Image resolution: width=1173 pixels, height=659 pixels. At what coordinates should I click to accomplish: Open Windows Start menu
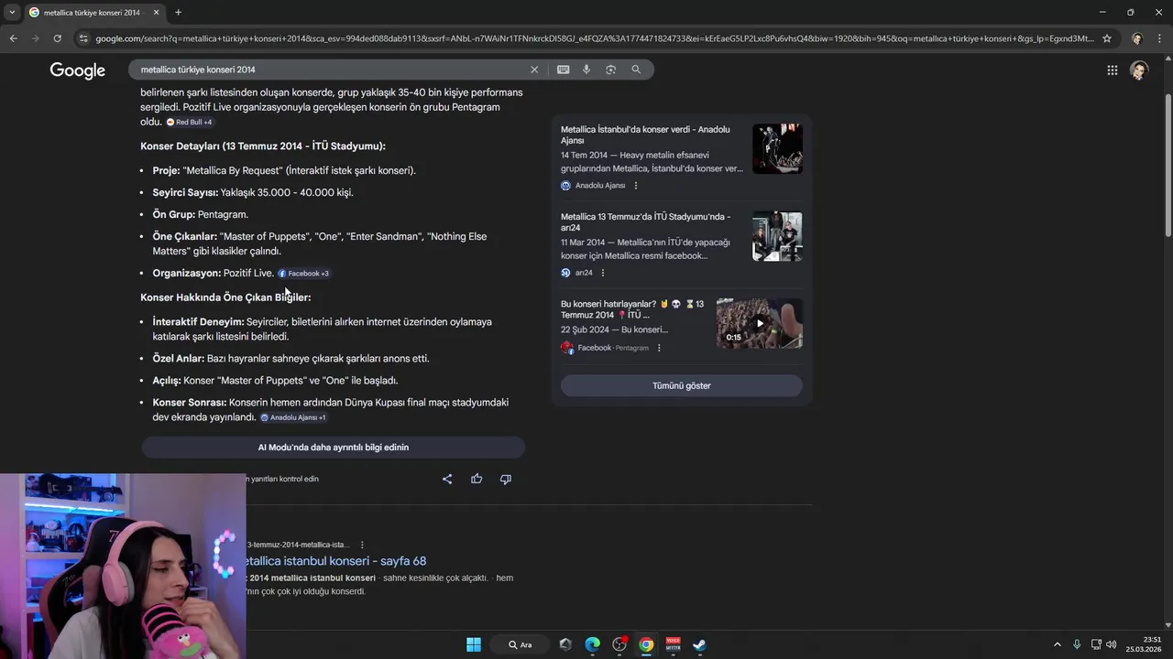pyautogui.click(x=474, y=644)
